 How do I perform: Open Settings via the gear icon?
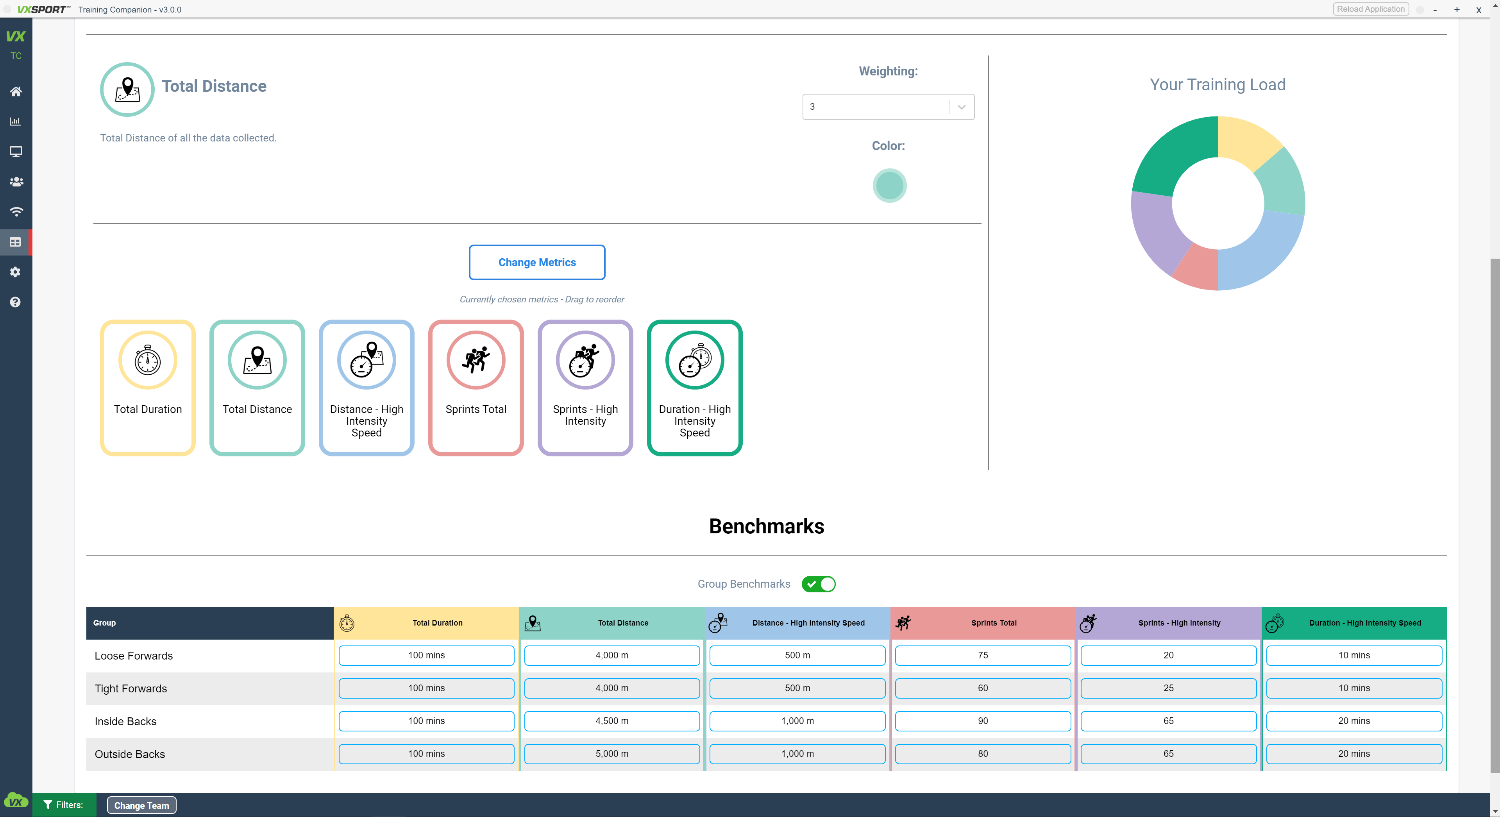tap(16, 272)
